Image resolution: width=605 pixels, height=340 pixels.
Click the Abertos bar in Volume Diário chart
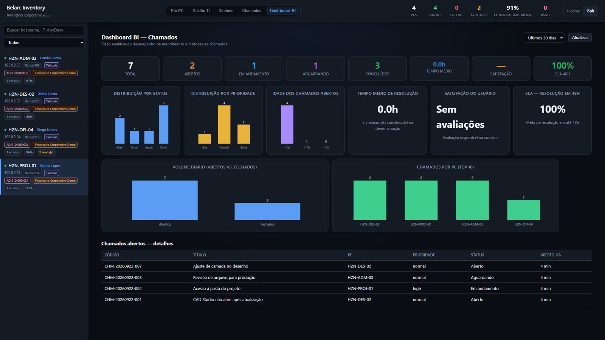point(165,200)
